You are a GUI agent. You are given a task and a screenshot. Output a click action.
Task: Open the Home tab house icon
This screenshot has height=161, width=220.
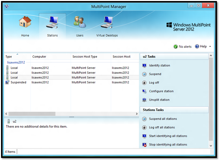[x=25, y=22]
